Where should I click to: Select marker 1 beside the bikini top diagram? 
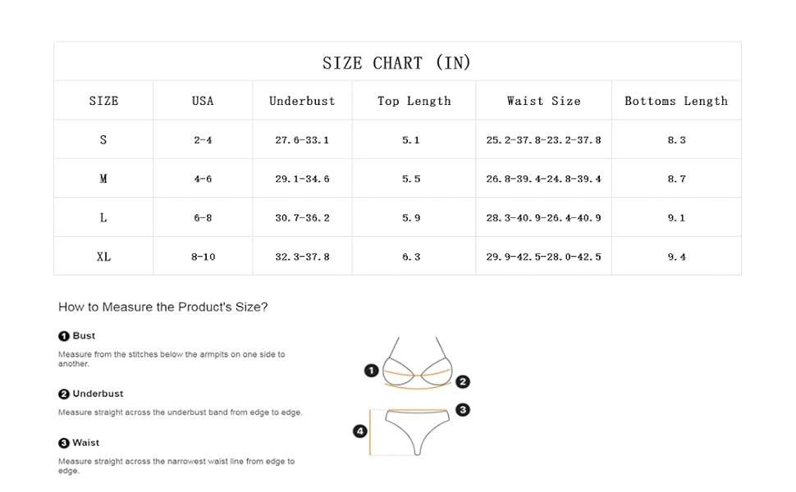(372, 371)
